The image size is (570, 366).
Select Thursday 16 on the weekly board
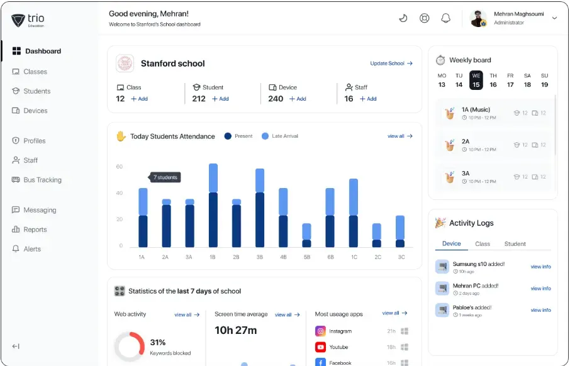click(493, 80)
